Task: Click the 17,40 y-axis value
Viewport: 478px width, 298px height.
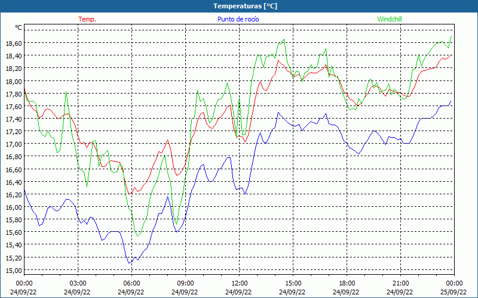Action: (14, 119)
